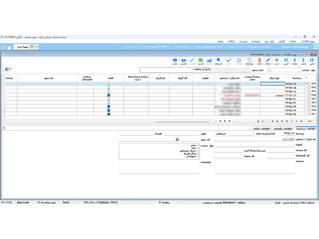Click the binoculars icon beside کد شهر
The image size is (319, 239).
point(177,139)
